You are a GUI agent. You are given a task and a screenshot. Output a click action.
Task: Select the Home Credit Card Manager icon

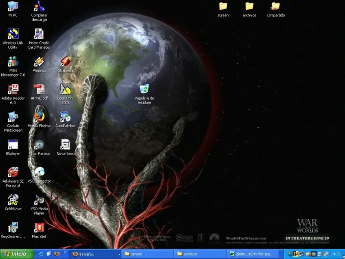tap(39, 39)
